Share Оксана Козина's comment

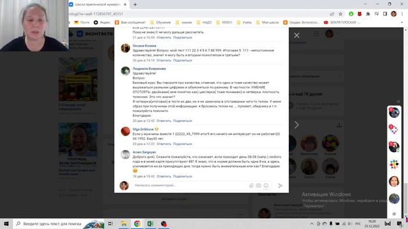coord(182,60)
